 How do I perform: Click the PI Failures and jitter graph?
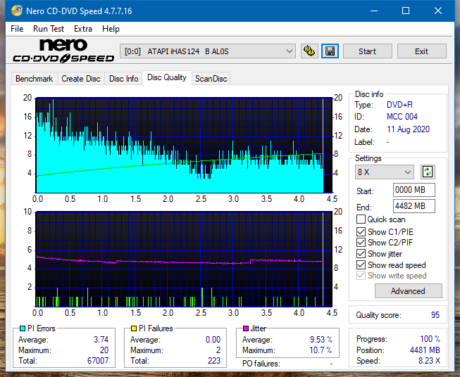click(x=184, y=260)
